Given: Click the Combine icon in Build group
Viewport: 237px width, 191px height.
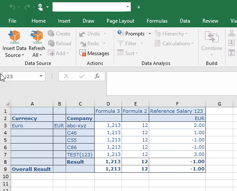Looking at the screenshot, I should point(211,37).
